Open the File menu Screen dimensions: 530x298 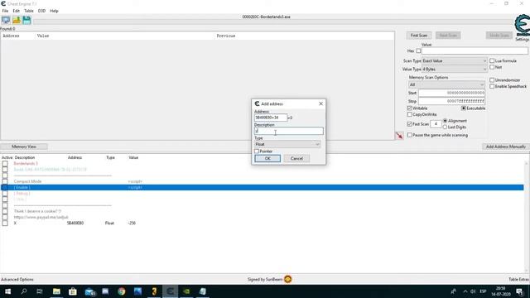pos(5,11)
